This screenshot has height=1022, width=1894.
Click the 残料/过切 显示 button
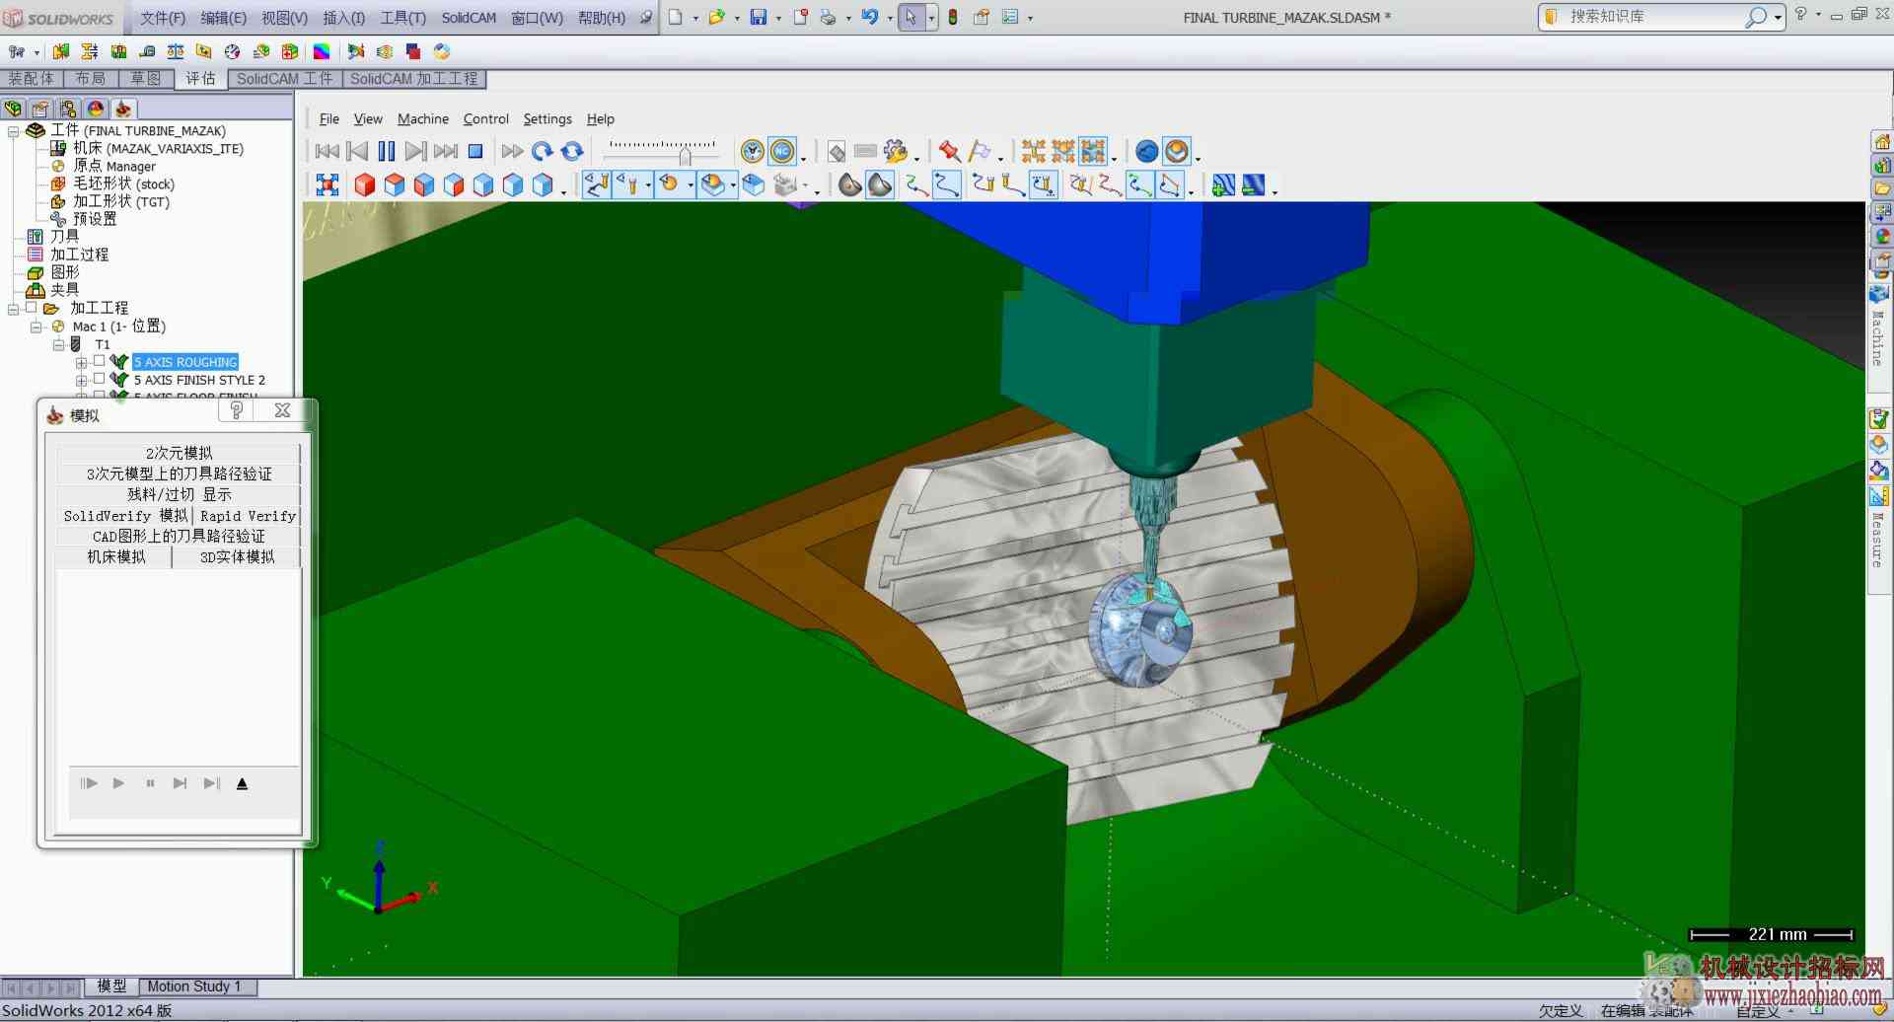179,494
